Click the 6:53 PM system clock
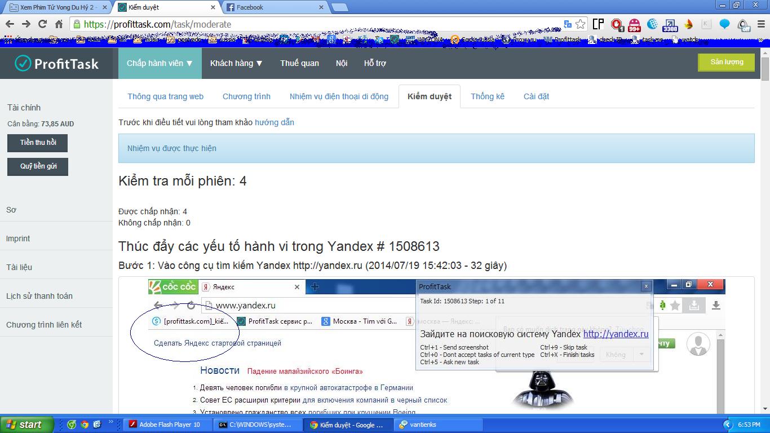 [749, 425]
